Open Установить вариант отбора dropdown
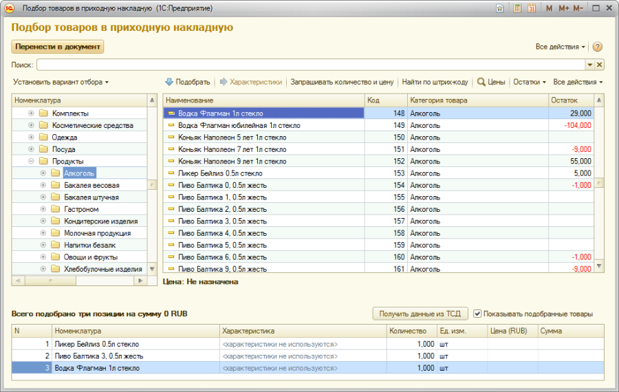 (61, 82)
